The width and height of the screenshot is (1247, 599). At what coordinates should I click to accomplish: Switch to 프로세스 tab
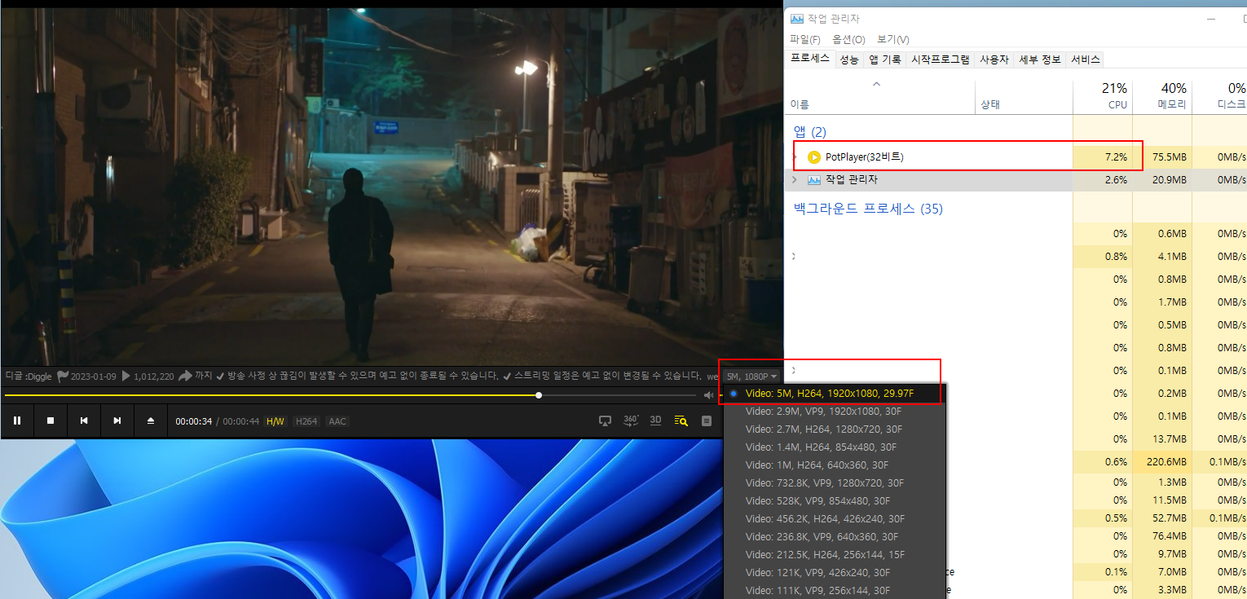pyautogui.click(x=810, y=59)
